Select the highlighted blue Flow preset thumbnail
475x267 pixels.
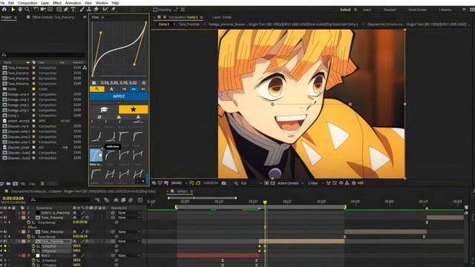point(96,155)
